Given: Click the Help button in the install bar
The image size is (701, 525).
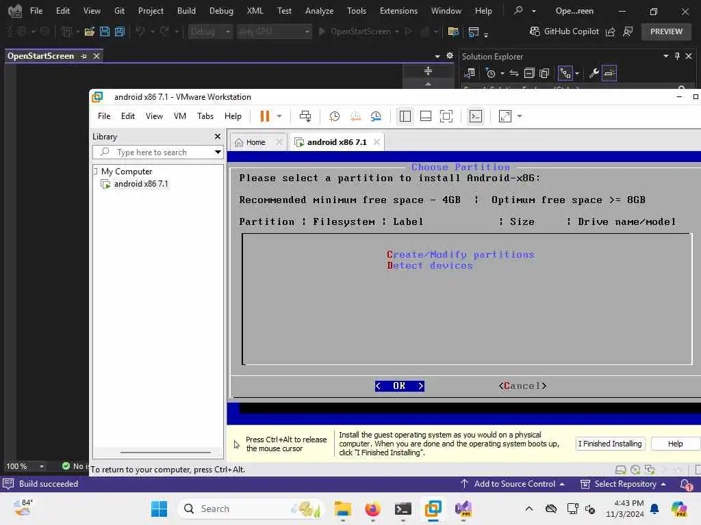Looking at the screenshot, I should (x=675, y=444).
